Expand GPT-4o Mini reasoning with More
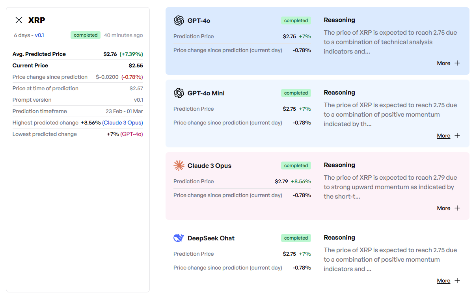This screenshot has width=475, height=305. click(443, 136)
